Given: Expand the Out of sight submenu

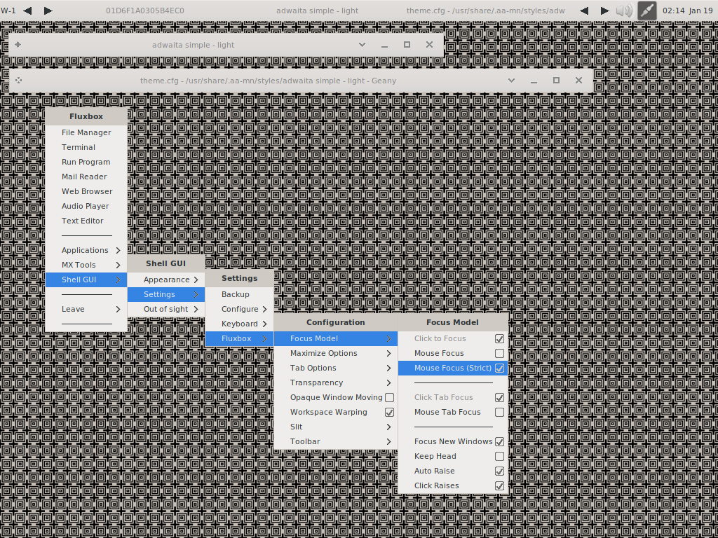Looking at the screenshot, I should click(165, 309).
